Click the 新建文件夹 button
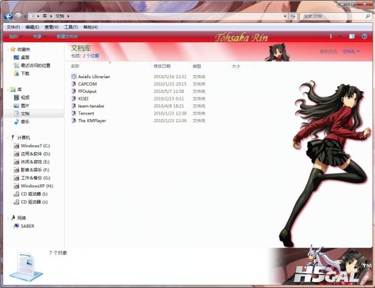The width and height of the screenshot is (375, 288). coord(67,36)
